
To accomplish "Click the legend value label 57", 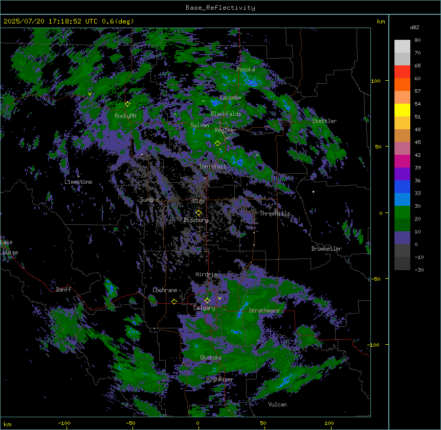I will pyautogui.click(x=417, y=91).
